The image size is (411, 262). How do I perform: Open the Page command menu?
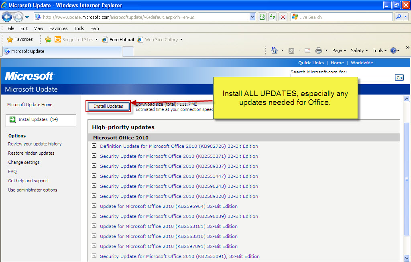[x=339, y=50]
